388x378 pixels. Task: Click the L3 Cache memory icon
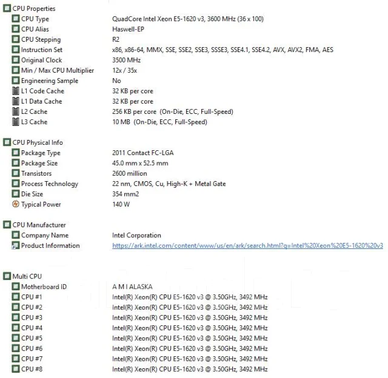[16, 122]
